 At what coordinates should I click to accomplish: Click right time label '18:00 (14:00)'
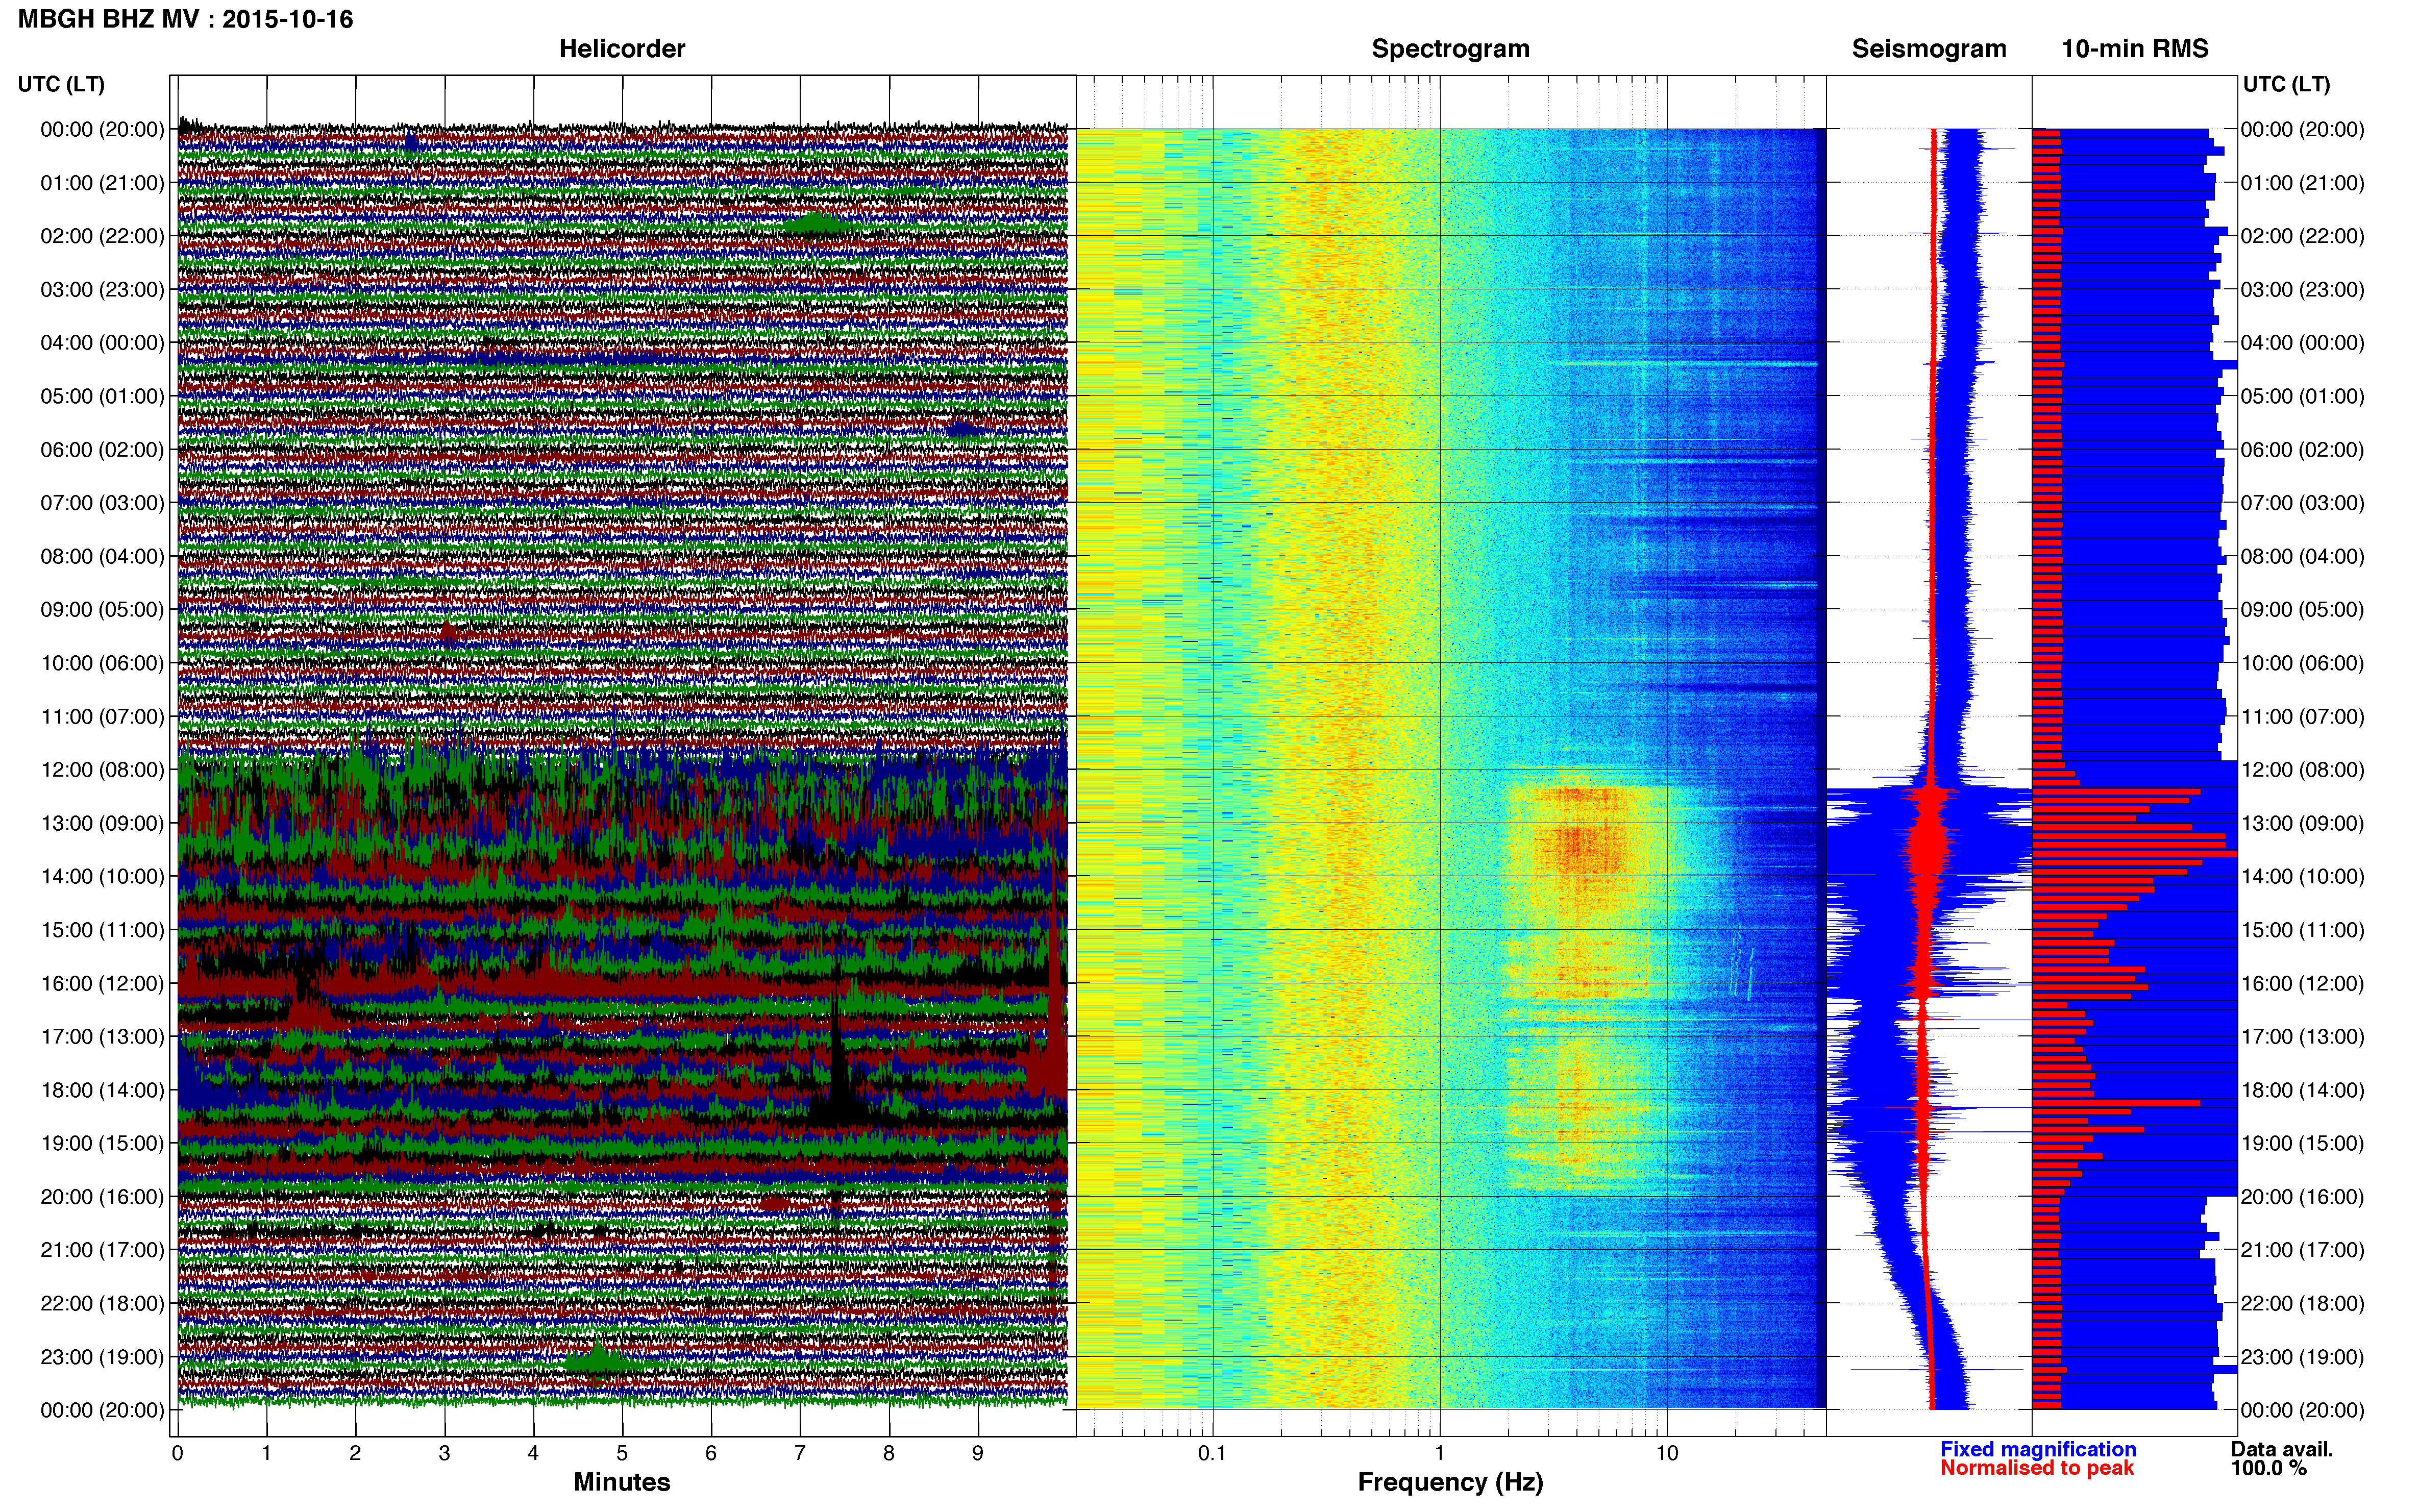coord(2302,1090)
